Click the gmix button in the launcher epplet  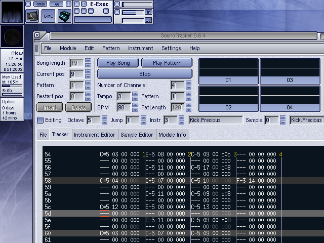coord(40,4)
